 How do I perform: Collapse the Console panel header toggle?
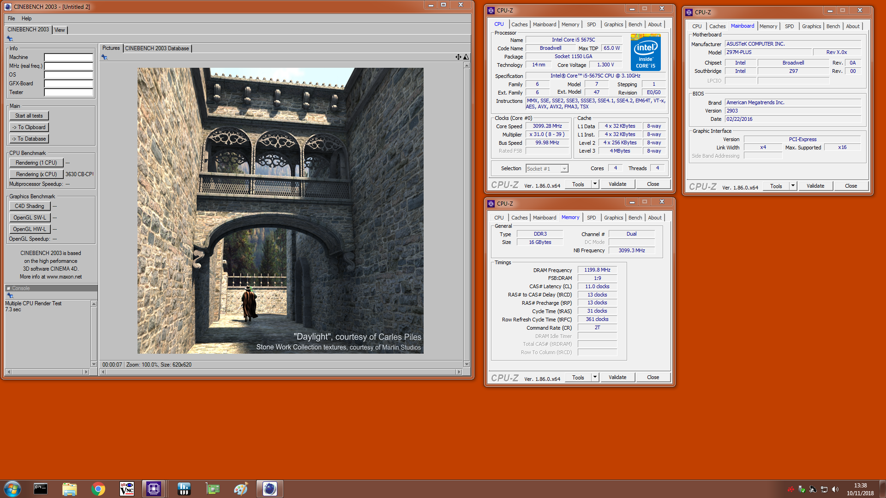(8, 288)
